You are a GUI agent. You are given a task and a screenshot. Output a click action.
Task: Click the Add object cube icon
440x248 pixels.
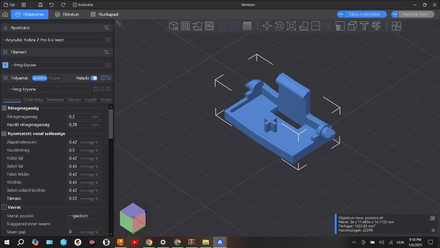pos(173,26)
